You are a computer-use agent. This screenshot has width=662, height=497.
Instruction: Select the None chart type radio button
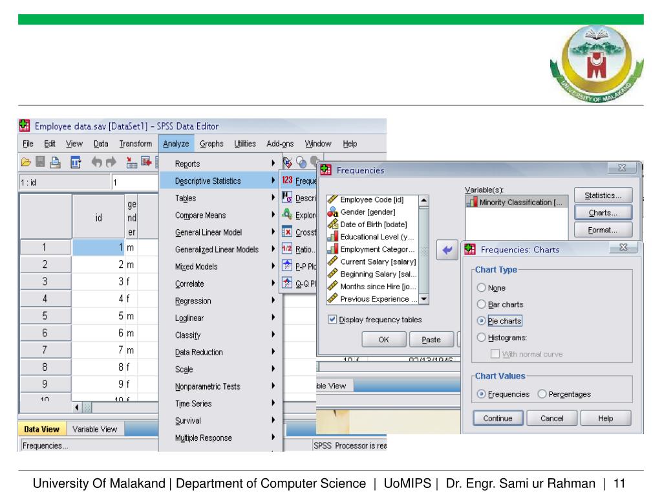(481, 287)
